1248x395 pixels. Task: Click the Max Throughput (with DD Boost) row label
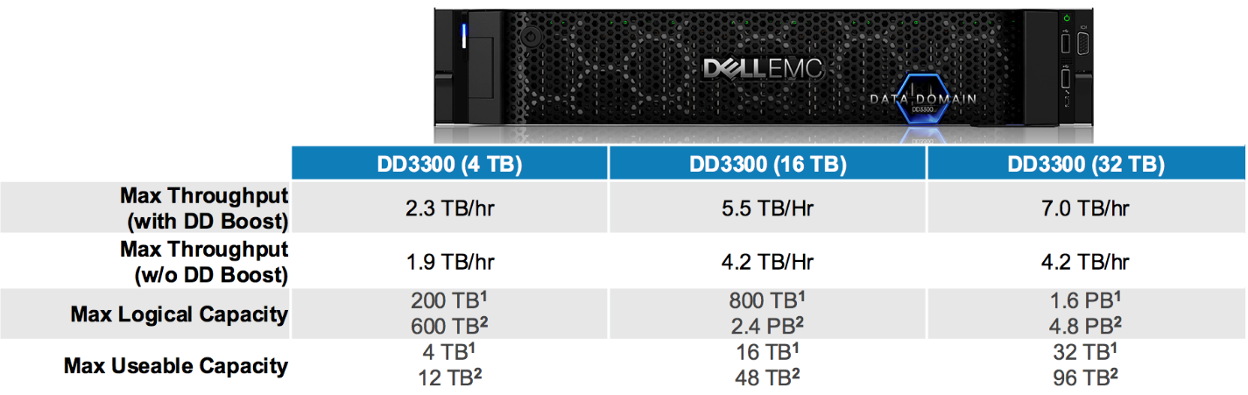point(204,208)
